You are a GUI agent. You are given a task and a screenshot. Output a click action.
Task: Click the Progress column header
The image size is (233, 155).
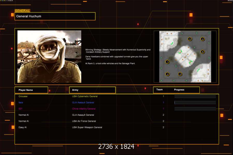179,90
